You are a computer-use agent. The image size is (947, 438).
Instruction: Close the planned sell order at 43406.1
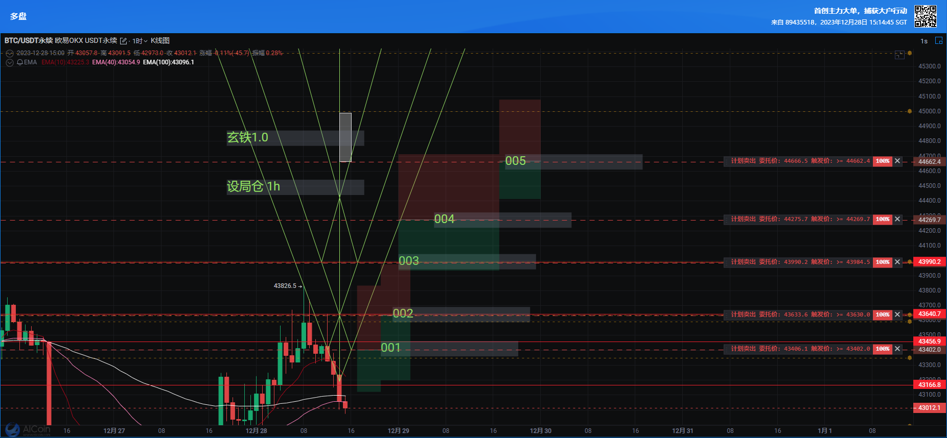click(897, 349)
